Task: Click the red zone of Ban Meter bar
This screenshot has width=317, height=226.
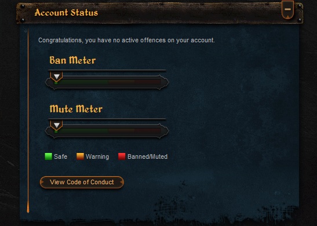Action: coord(148,82)
